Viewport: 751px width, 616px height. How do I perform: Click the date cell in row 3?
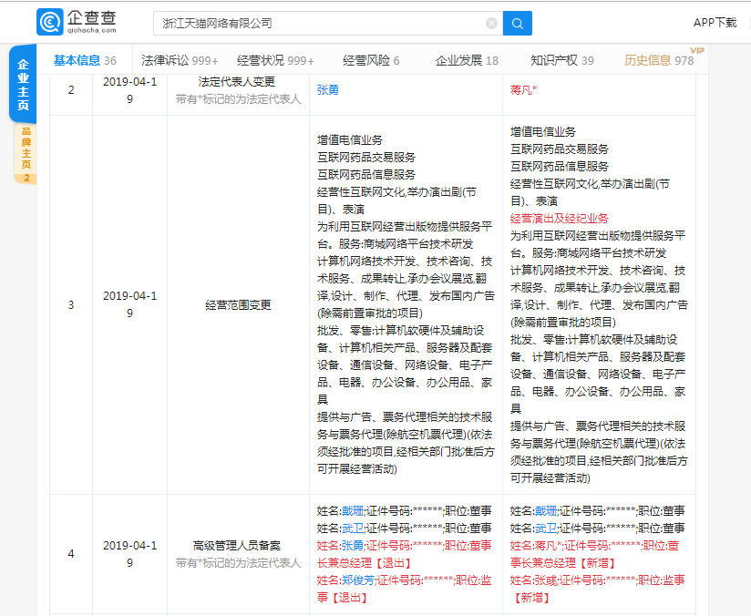(x=129, y=304)
